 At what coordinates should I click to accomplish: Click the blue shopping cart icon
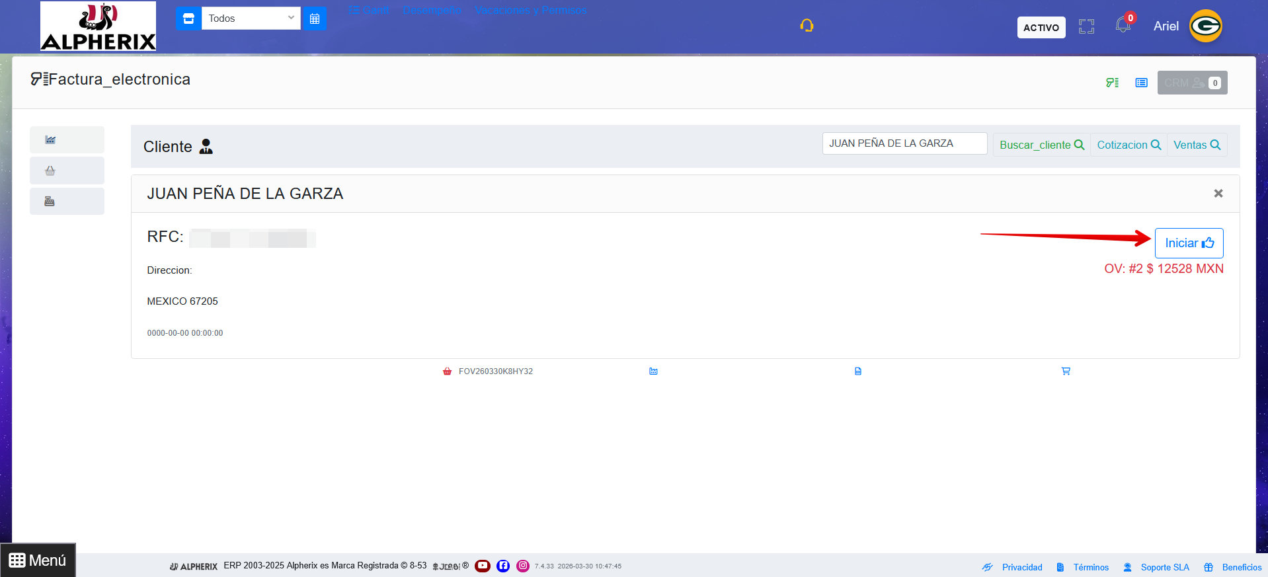click(x=1066, y=371)
